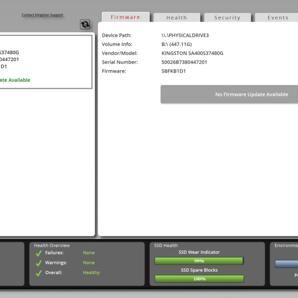This screenshot has width=298, height=298.
Task: Click the volume info B:\ (447.11G) value
Action: (x=177, y=44)
